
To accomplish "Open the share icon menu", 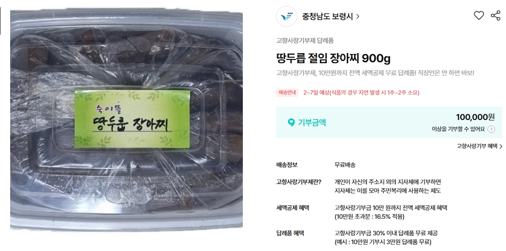I will (x=495, y=16).
